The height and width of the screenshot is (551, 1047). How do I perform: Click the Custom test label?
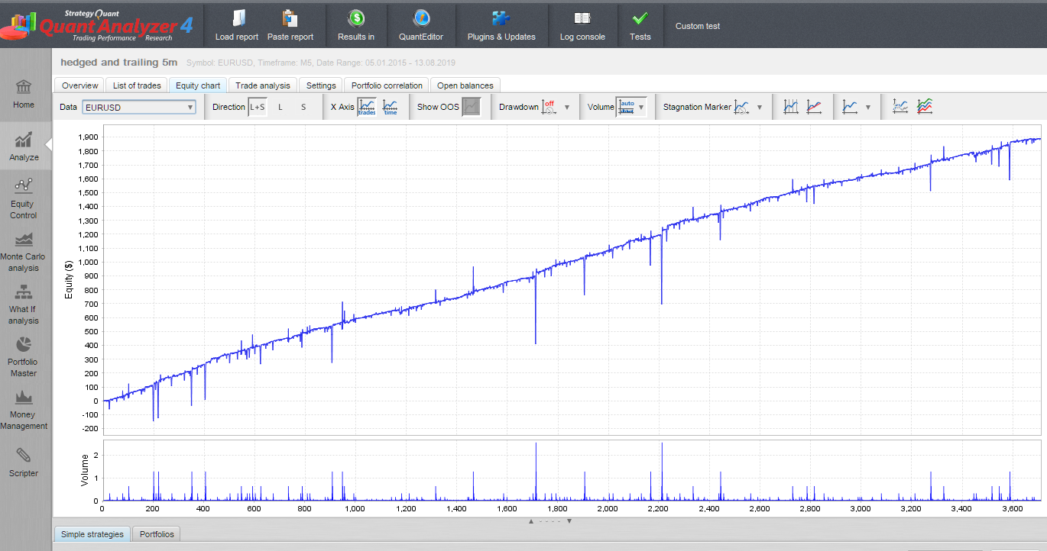(698, 26)
